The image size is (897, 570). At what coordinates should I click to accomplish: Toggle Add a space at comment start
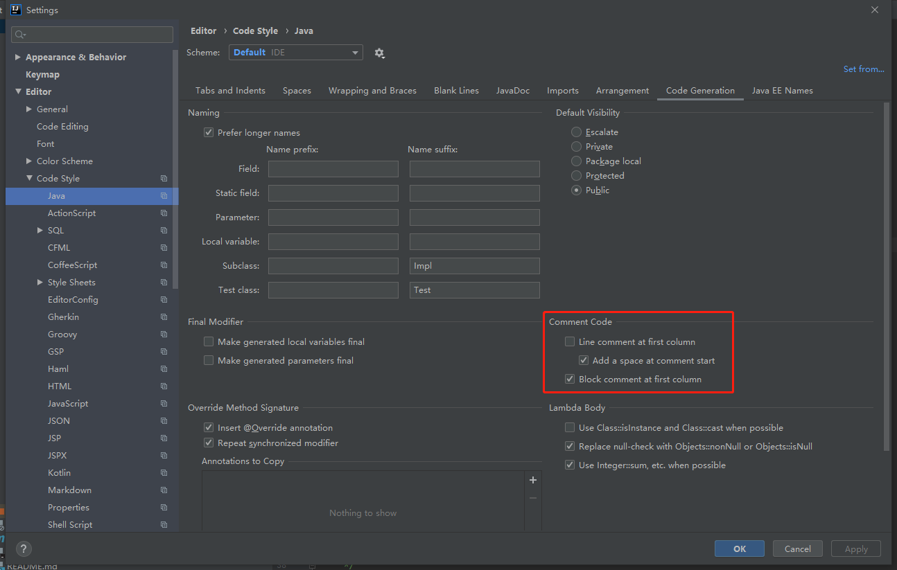coord(584,360)
